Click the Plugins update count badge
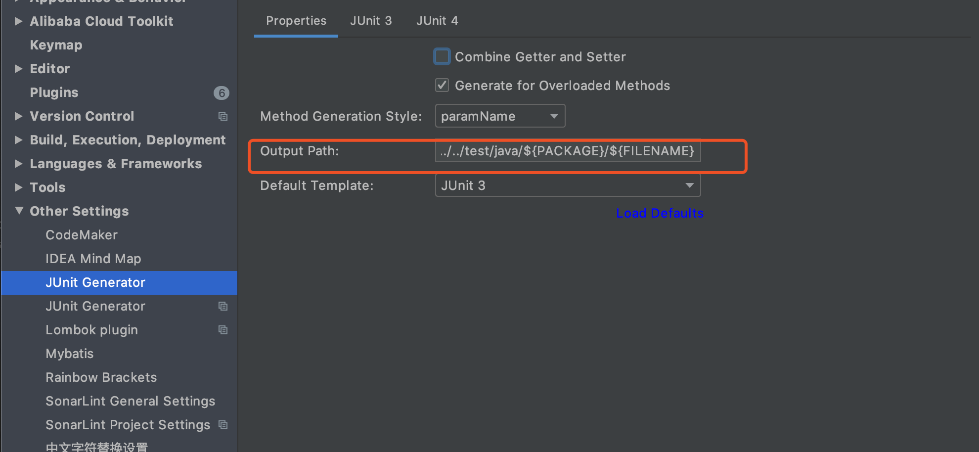 click(221, 93)
